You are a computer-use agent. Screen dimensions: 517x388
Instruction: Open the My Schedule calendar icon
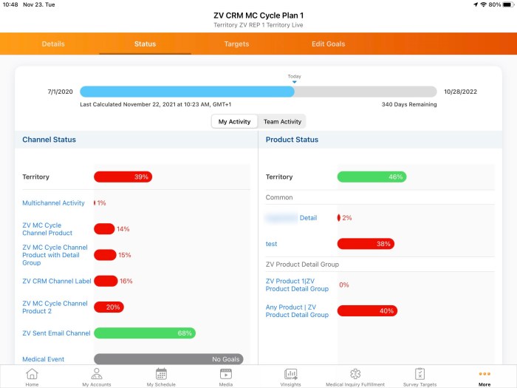(161, 374)
